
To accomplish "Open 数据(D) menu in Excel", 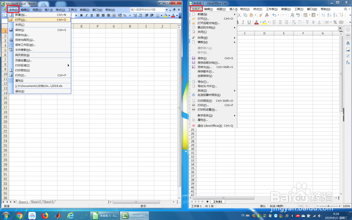I will [84, 10].
